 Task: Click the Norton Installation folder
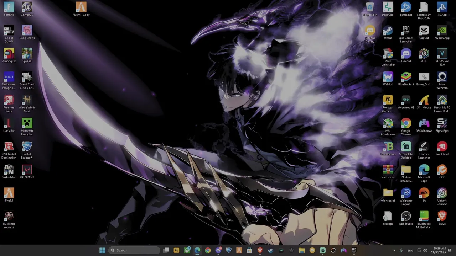tap(406, 174)
